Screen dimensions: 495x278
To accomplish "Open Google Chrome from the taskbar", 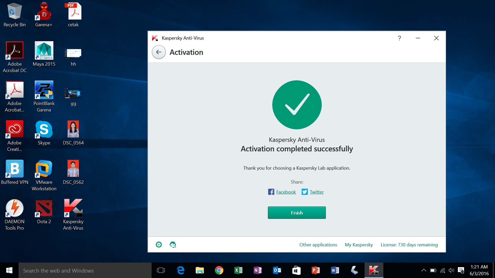I will coord(219,270).
